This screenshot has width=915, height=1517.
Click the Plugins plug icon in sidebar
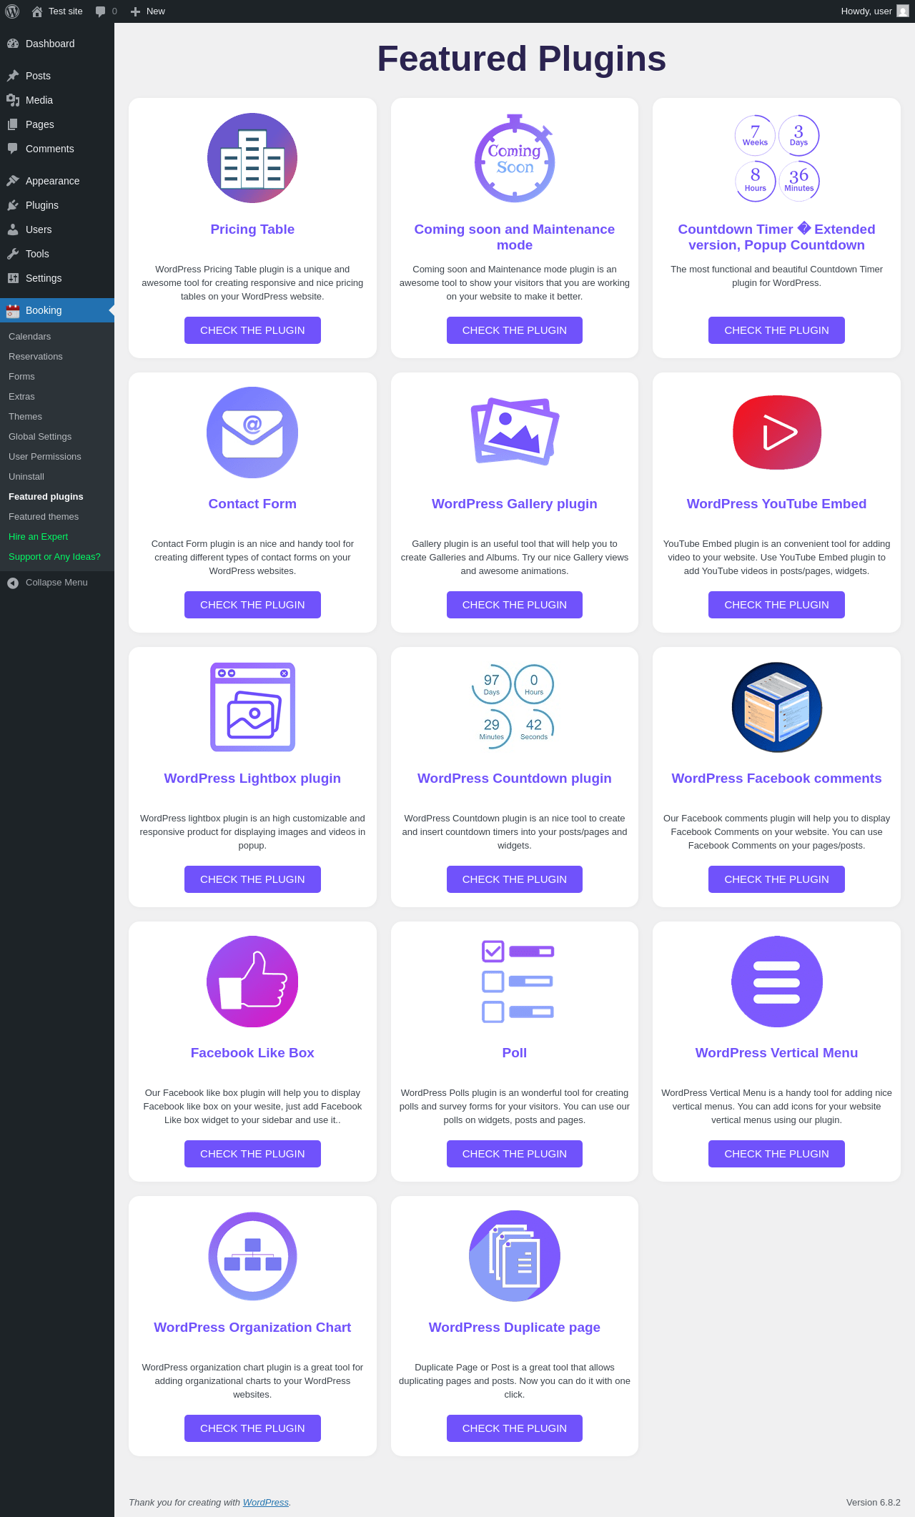[13, 205]
